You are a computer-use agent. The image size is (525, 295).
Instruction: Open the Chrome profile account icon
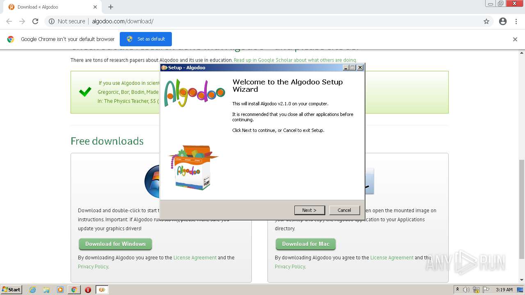(x=503, y=21)
